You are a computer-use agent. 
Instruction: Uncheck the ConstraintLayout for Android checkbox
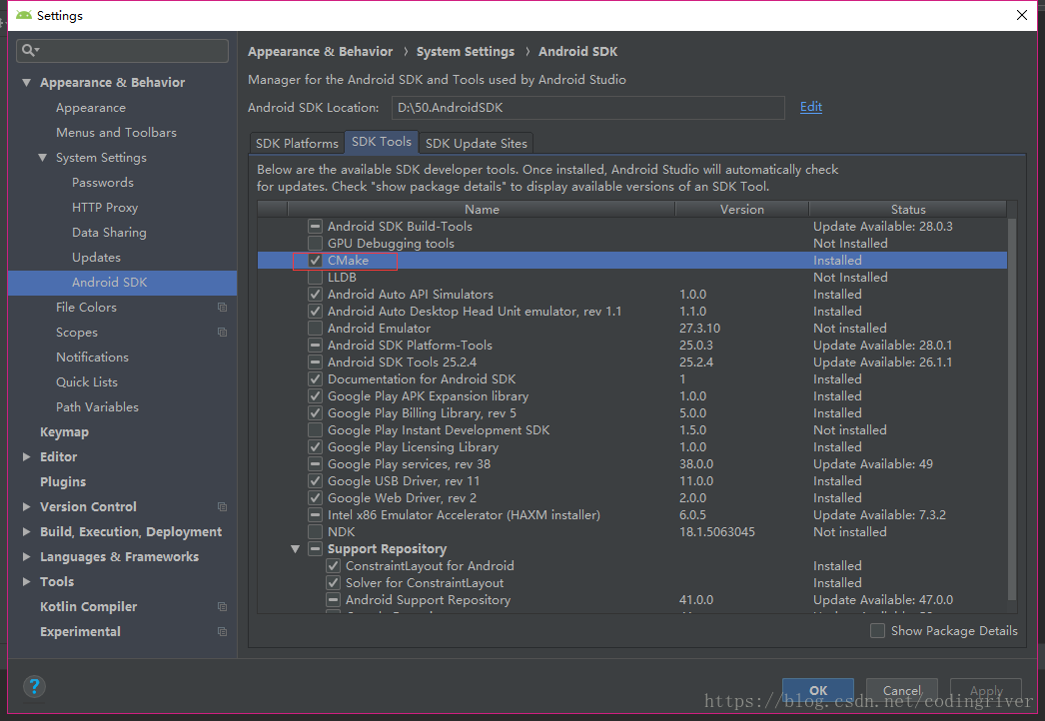[334, 566]
